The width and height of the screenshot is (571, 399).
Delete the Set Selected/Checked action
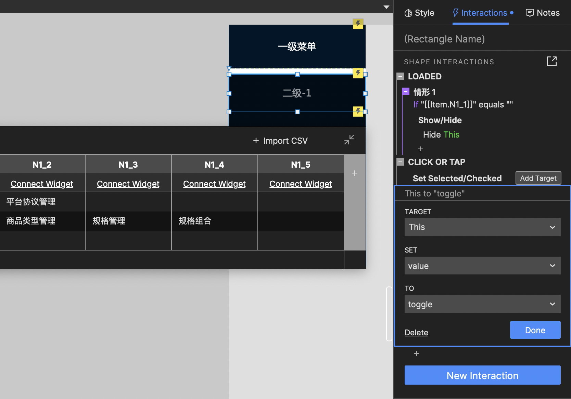[x=416, y=332]
